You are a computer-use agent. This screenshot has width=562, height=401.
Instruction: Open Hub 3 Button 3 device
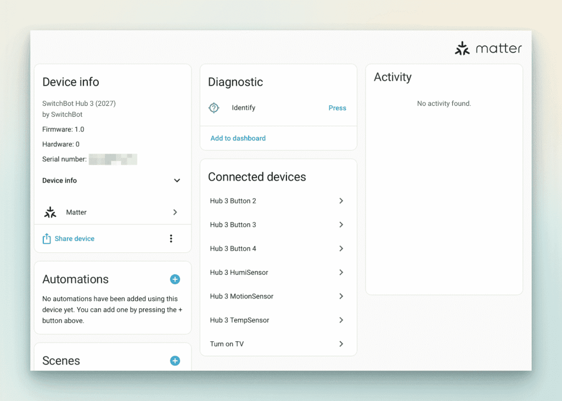[x=233, y=225]
